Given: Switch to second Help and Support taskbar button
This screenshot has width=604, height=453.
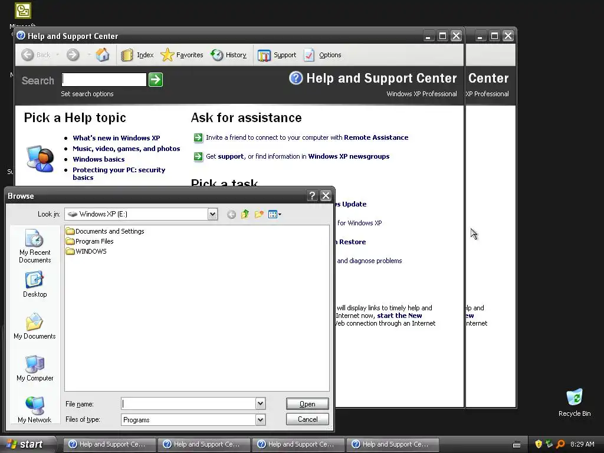Looking at the screenshot, I should tap(204, 444).
